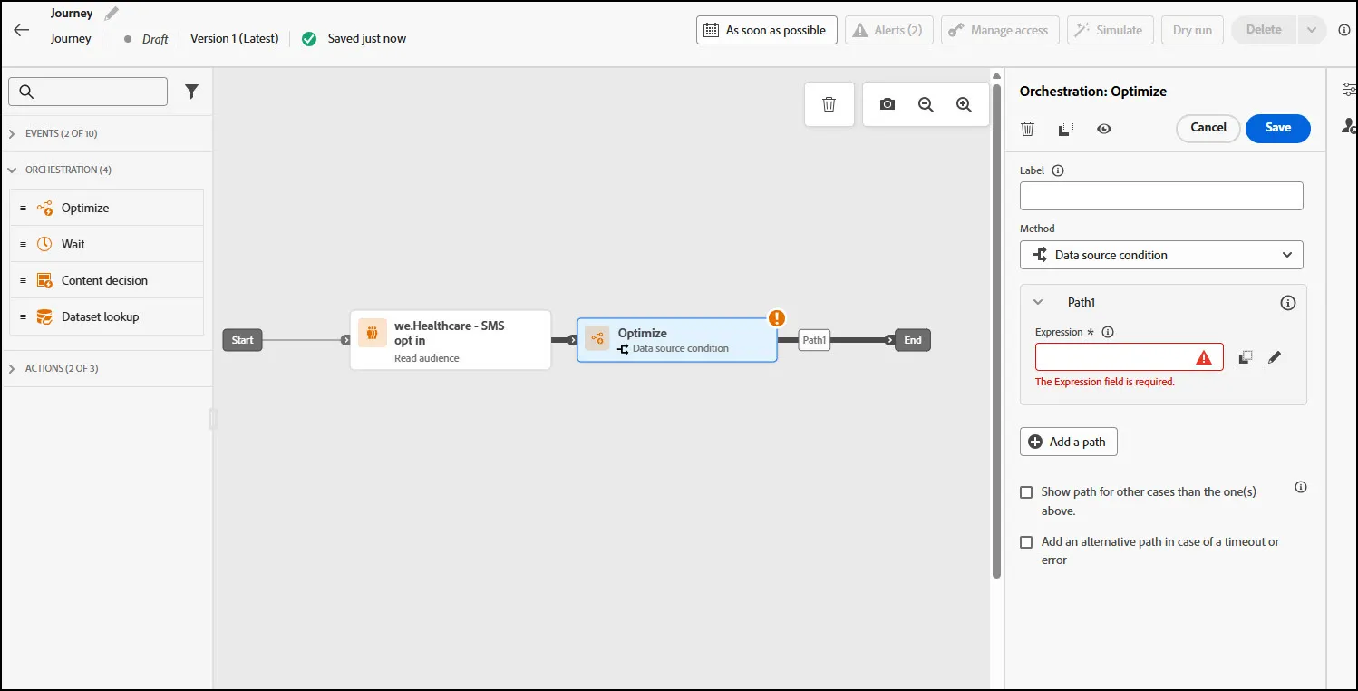Click the canvas vertical scrollbar
The width and height of the screenshot is (1358, 691).
click(997, 331)
